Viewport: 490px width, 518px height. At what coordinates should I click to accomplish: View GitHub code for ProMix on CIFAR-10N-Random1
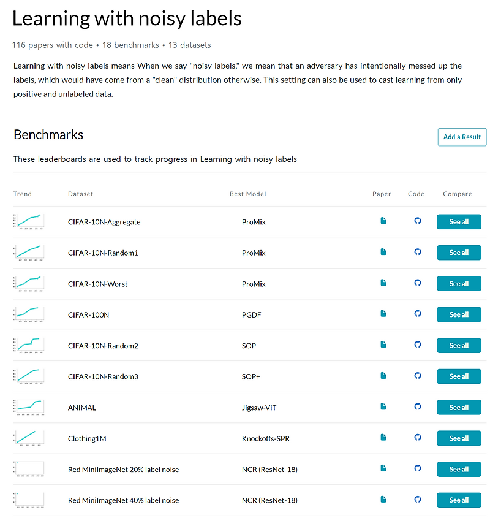(417, 252)
